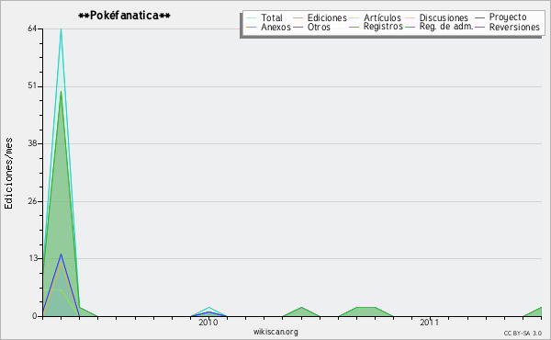Click the 38 y-axis tick value

tap(32, 143)
